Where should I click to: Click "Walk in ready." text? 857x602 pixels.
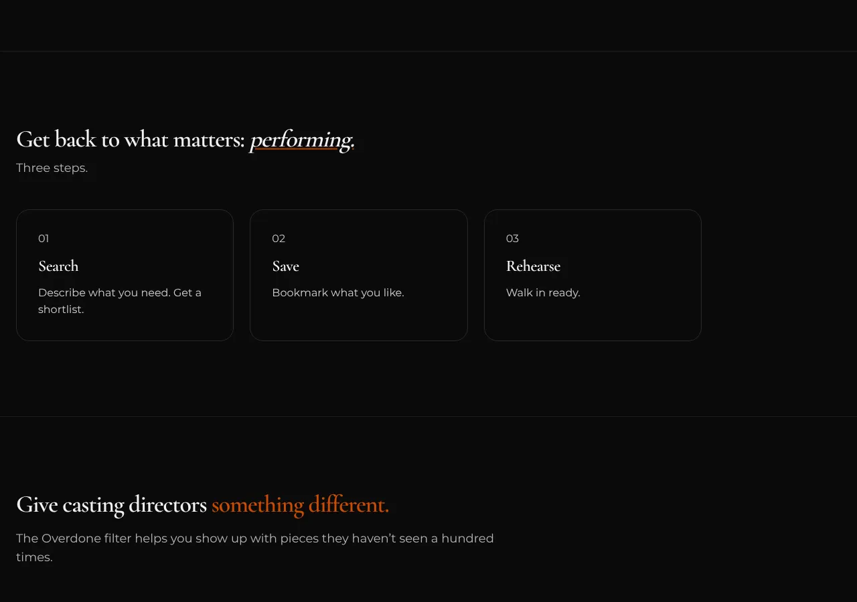click(543, 292)
